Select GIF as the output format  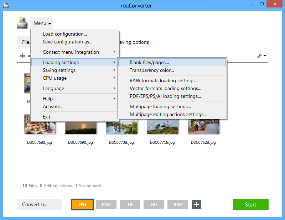point(154,205)
